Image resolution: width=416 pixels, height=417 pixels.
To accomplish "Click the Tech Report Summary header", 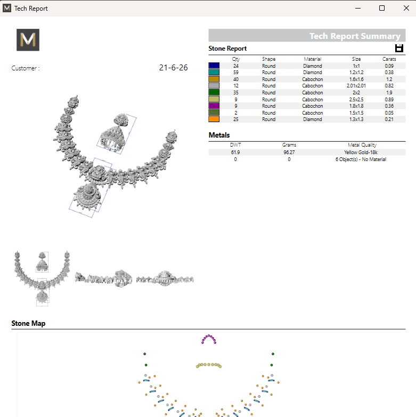I will pos(355,36).
